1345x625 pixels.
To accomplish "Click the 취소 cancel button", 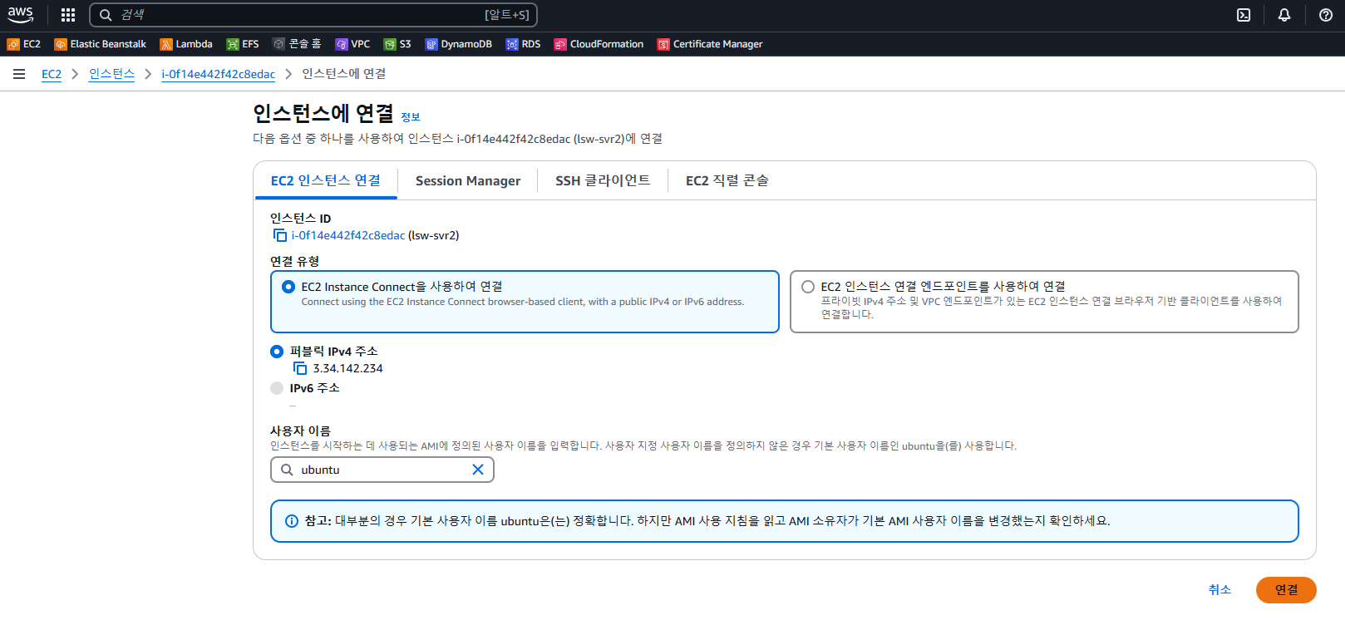I will point(1219,590).
